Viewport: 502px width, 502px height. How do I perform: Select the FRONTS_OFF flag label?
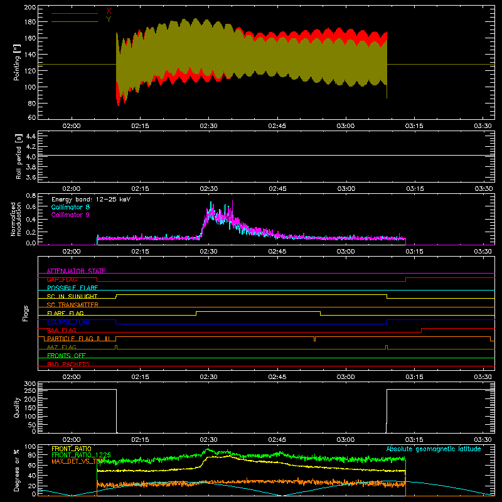coord(67,355)
